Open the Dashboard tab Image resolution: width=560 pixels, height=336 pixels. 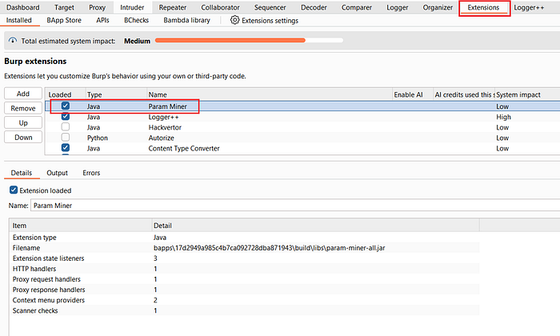[23, 7]
